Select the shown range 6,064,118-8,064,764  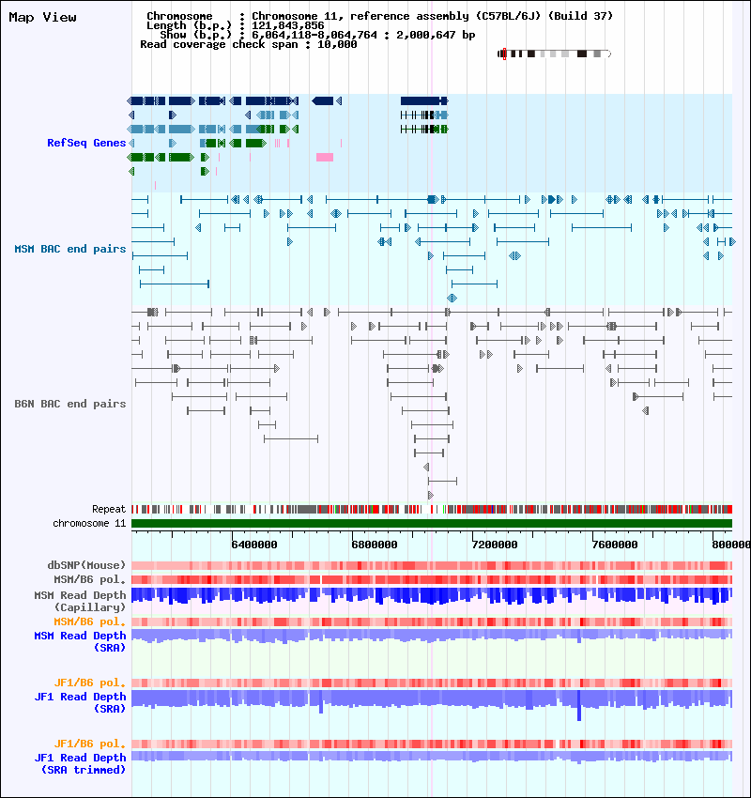tap(314, 35)
